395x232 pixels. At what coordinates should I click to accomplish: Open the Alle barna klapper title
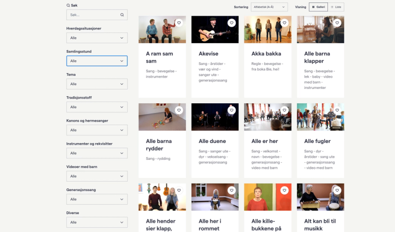point(317,57)
